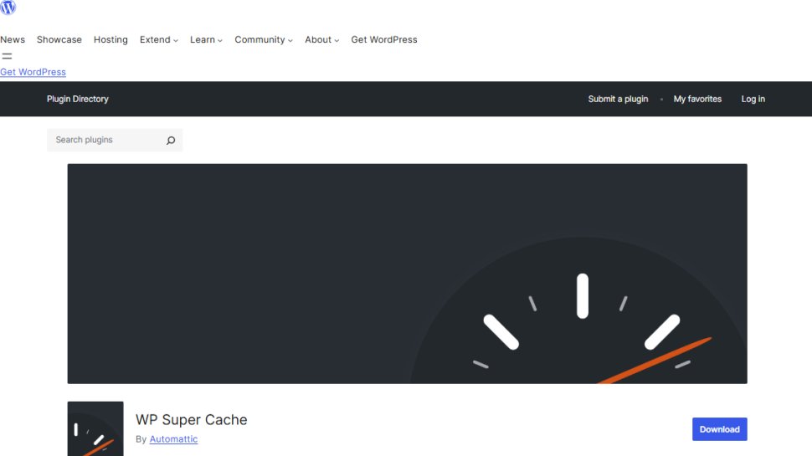Expand the Extend menu
Viewport: 812px width, 456px height.
pyautogui.click(x=159, y=40)
